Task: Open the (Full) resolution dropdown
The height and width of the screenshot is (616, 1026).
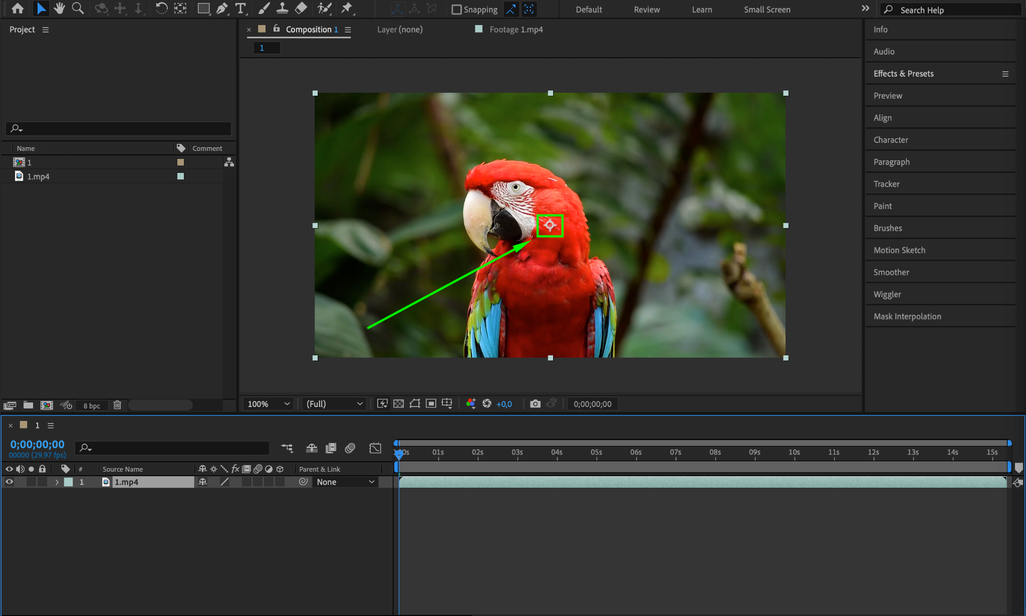Action: click(334, 404)
